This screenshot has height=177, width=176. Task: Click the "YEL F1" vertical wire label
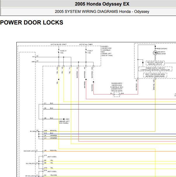[x=70, y=71]
